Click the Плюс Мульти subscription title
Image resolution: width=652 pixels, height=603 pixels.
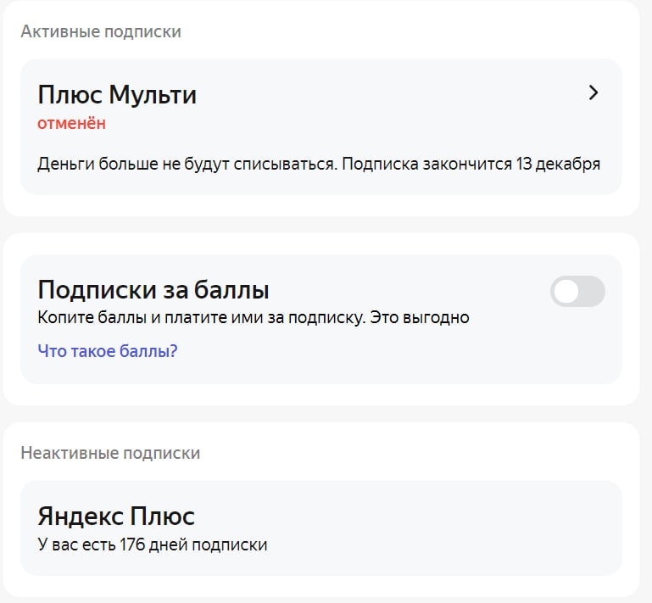pyautogui.click(x=117, y=95)
